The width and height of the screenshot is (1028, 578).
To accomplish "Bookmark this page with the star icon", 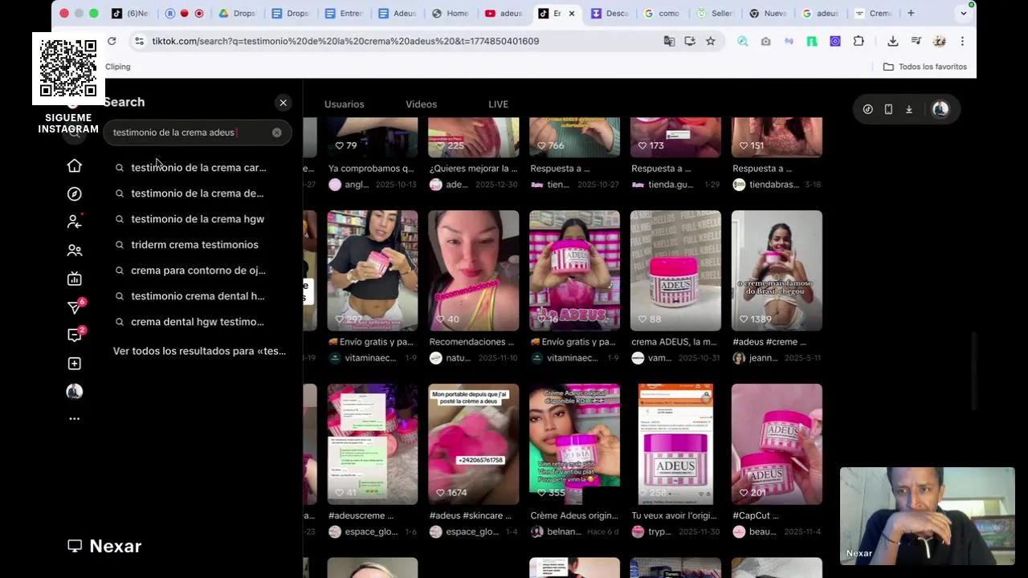I will (x=711, y=41).
